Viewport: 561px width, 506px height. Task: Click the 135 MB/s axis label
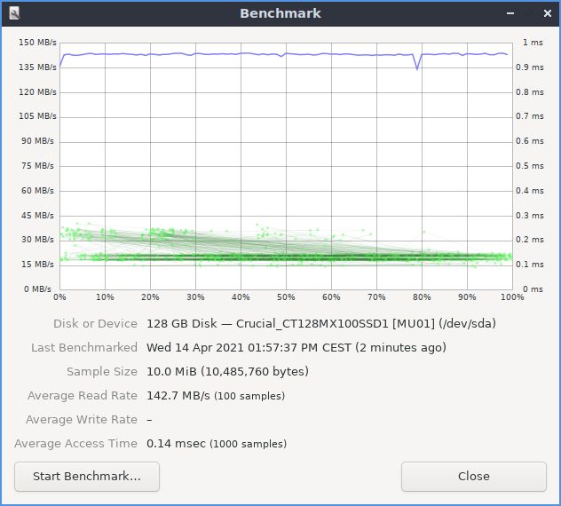point(37,67)
